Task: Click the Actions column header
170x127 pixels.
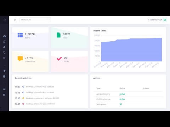Action: click(x=146, y=88)
